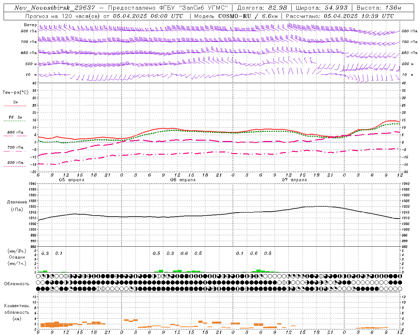Viewport: 419px width, 335px height.
Task: Click the (мм/1ч.) unit label
Action: pyautogui.click(x=17, y=263)
